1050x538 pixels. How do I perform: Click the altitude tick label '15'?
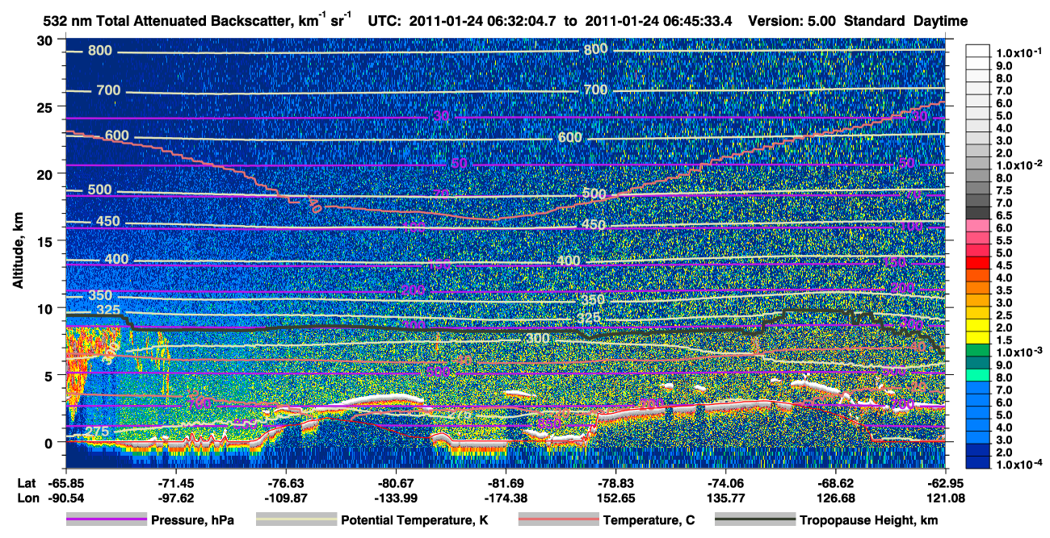(x=45, y=241)
